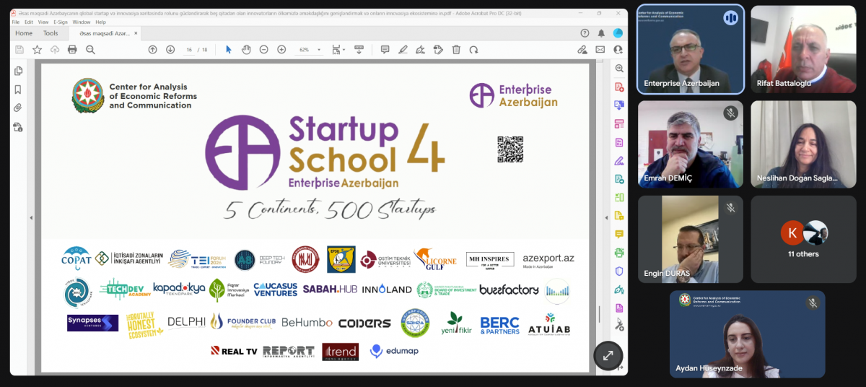The width and height of the screenshot is (866, 387).
Task: Send file by email envelope icon
Action: click(600, 49)
